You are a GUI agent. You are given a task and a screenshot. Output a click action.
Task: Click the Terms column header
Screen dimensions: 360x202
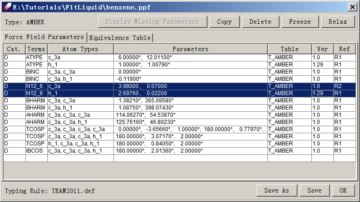coord(36,49)
